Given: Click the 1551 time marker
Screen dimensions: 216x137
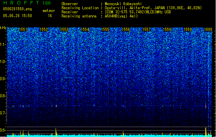Looking at the screenshot, I should coord(23,29).
